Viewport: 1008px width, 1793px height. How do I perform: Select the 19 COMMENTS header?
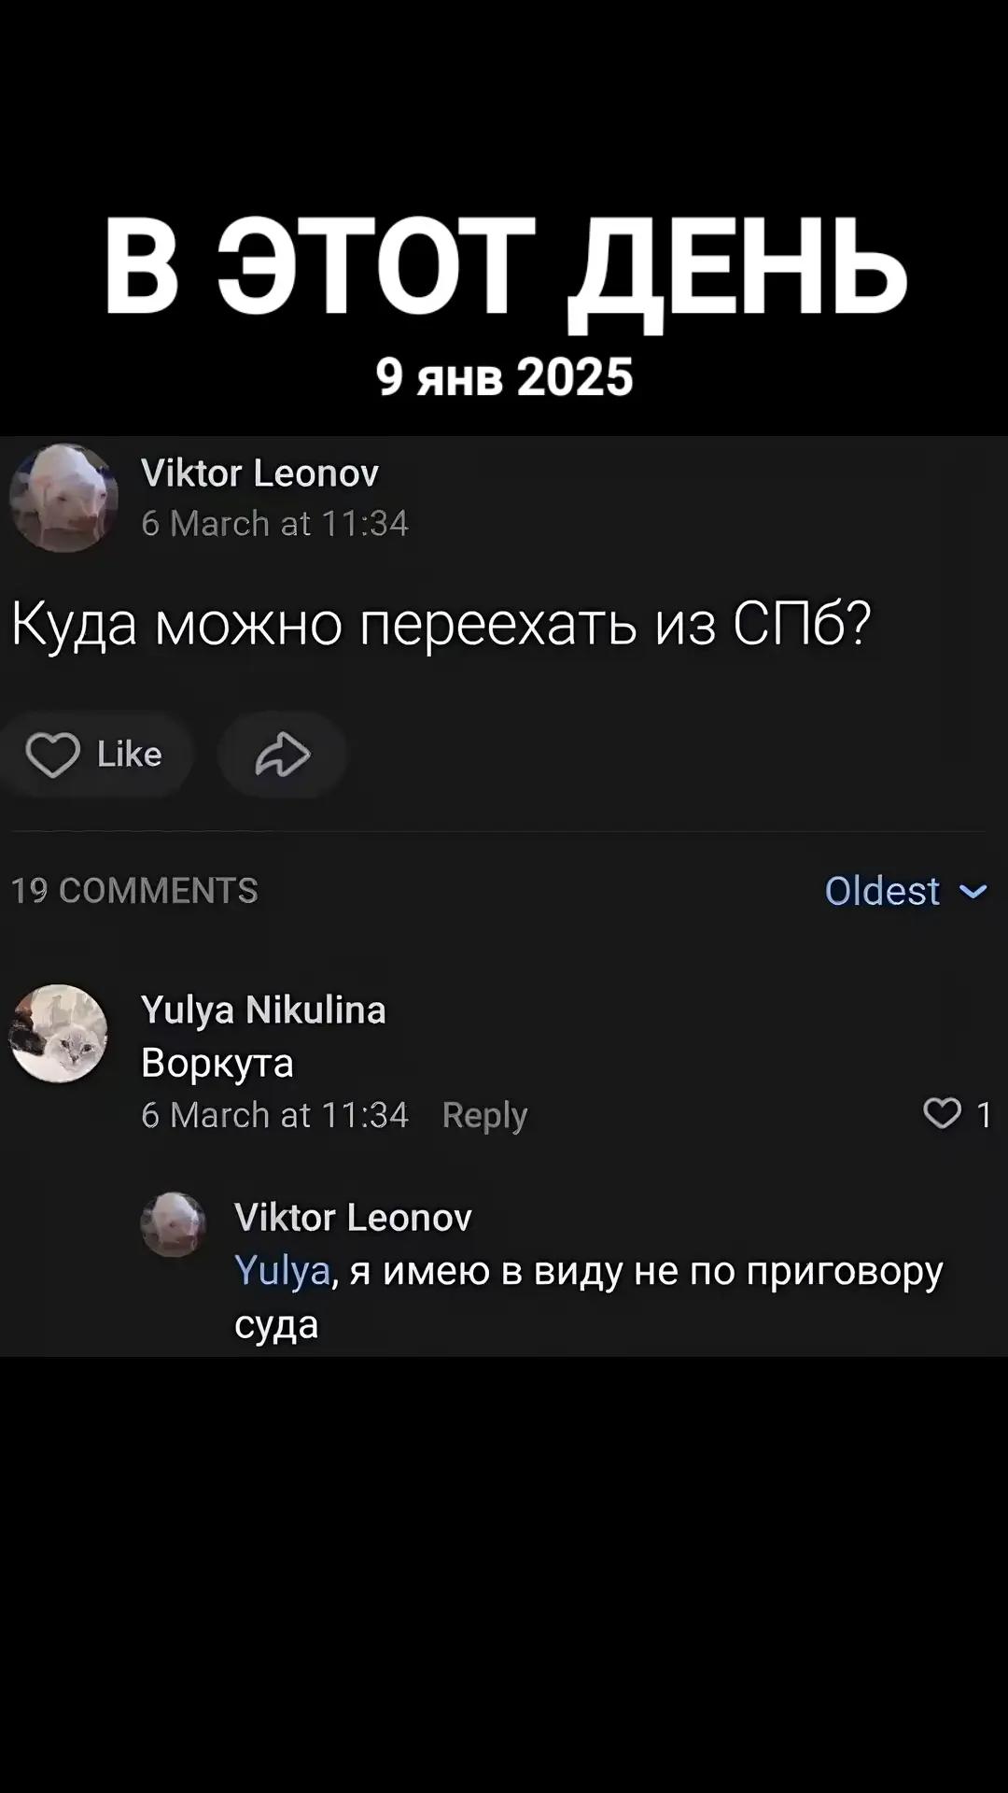(134, 891)
